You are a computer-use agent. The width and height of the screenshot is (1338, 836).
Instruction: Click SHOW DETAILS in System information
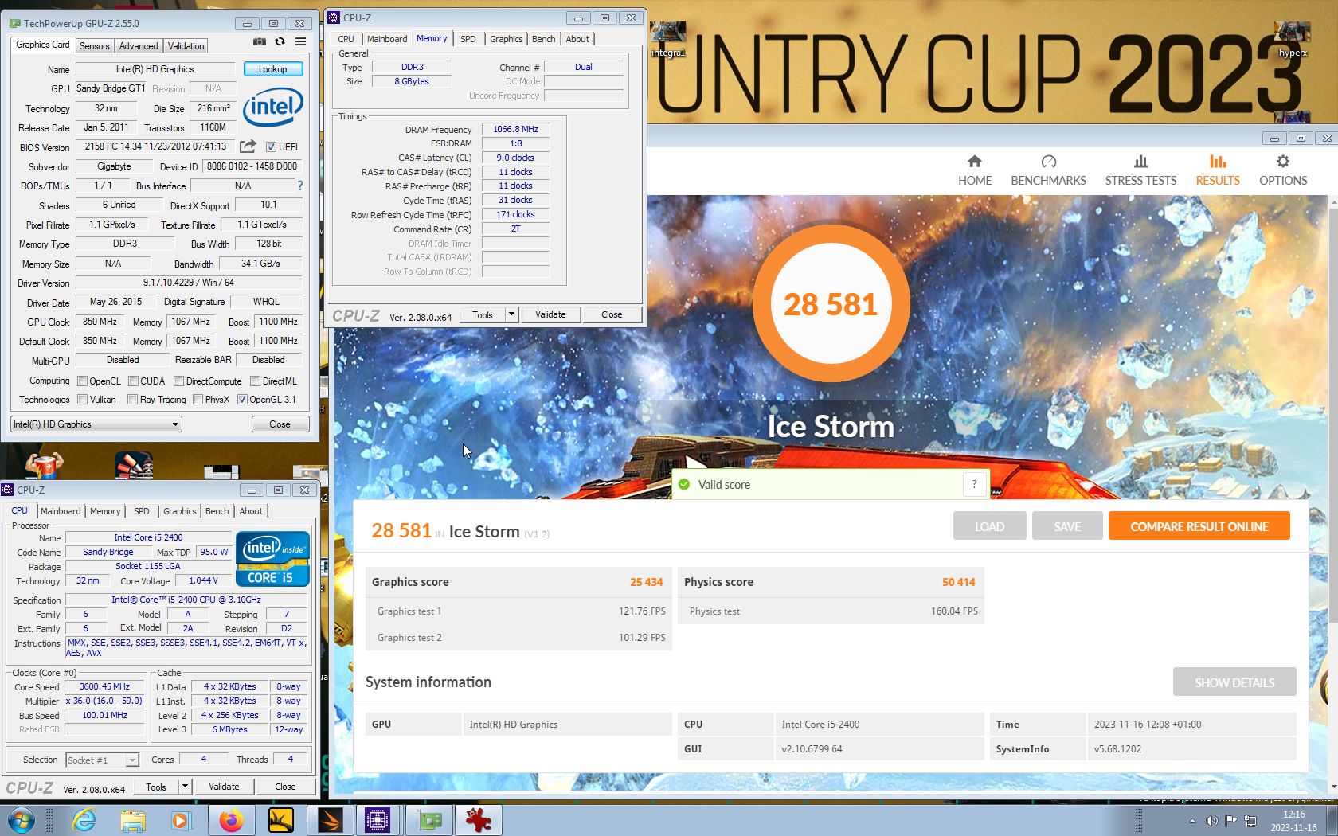(x=1234, y=682)
